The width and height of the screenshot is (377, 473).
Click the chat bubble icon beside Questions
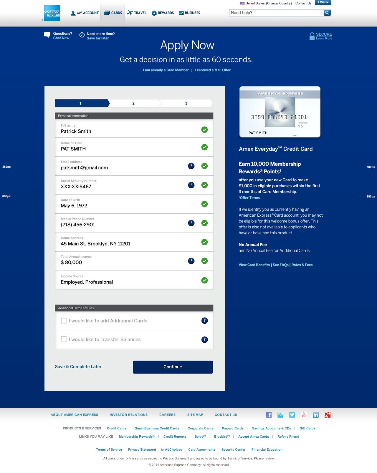47,35
